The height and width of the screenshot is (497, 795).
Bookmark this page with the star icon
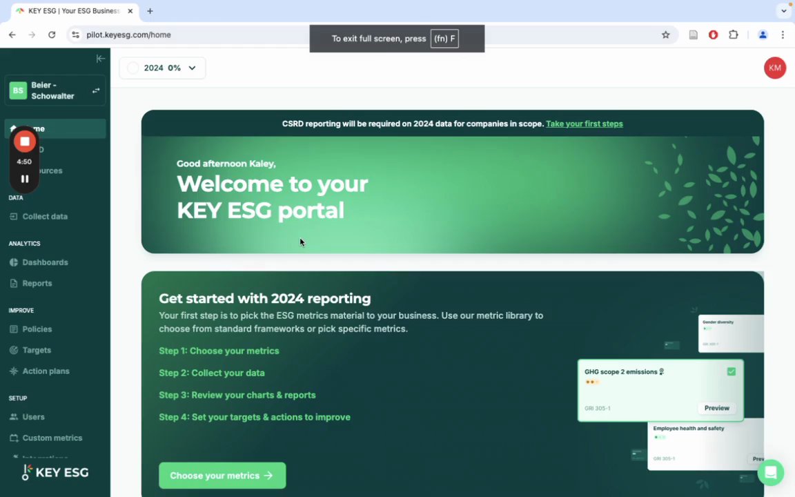pos(666,35)
